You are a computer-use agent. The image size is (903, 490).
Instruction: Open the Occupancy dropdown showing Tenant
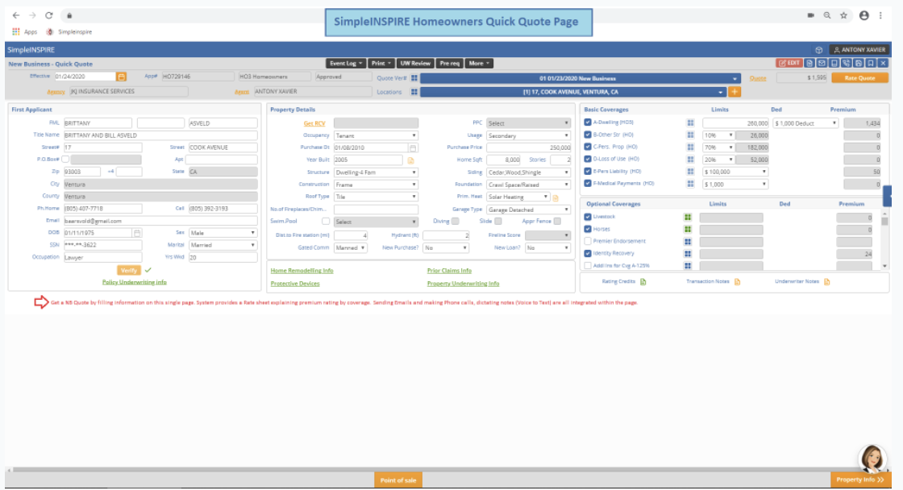click(376, 136)
